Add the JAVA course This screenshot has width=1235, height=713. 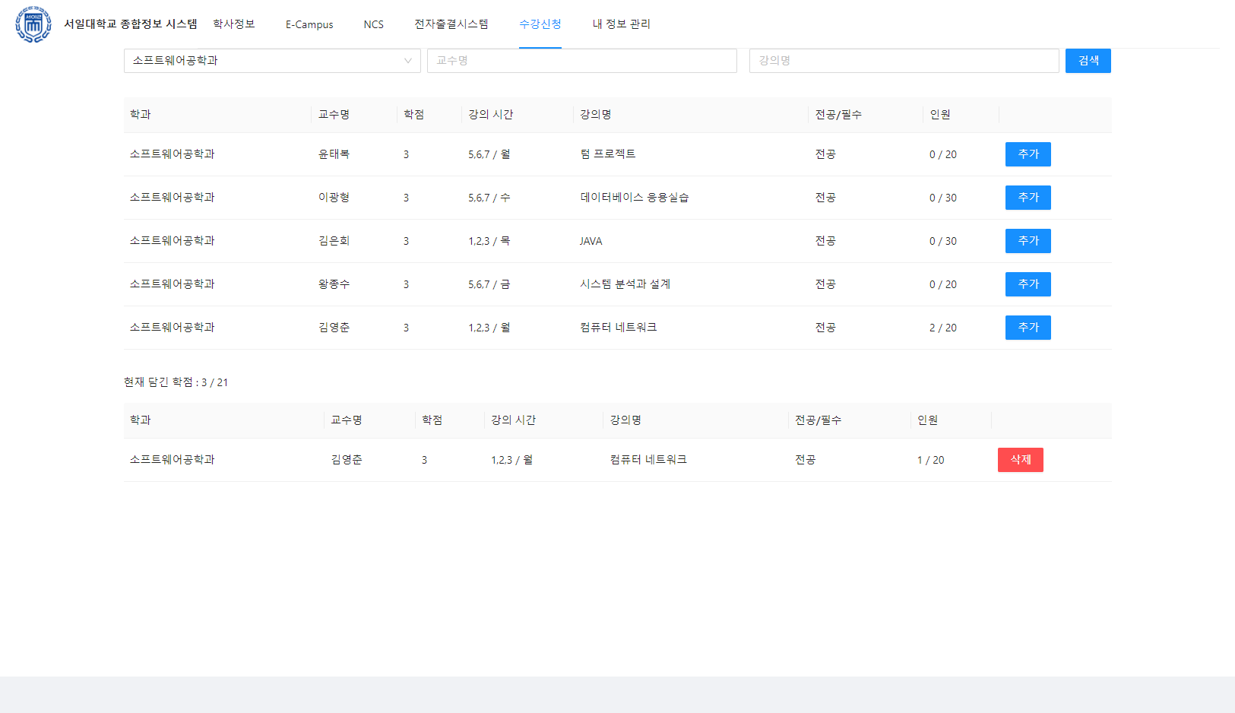1028,240
